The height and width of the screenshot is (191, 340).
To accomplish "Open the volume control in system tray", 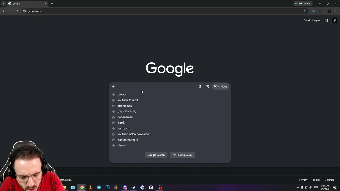I will point(311,188).
